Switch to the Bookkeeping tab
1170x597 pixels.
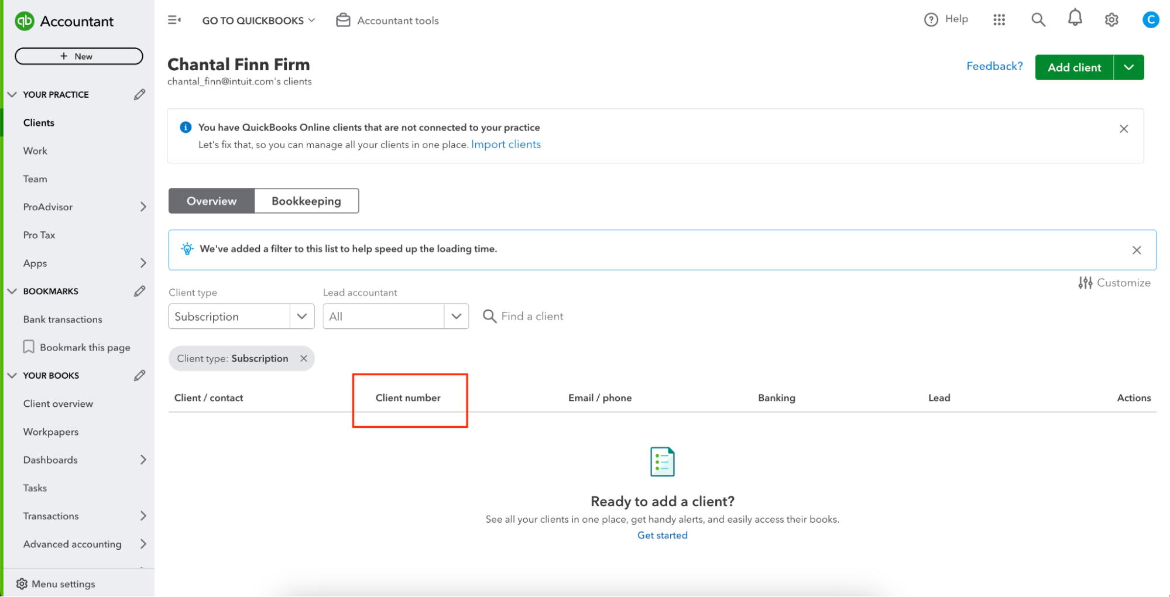306,201
